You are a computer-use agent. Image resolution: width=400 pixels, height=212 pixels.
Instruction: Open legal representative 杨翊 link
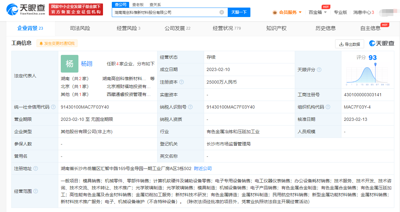click(87, 64)
